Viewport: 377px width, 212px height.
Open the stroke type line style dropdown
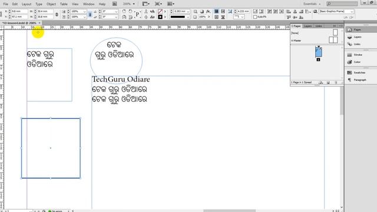click(188, 17)
